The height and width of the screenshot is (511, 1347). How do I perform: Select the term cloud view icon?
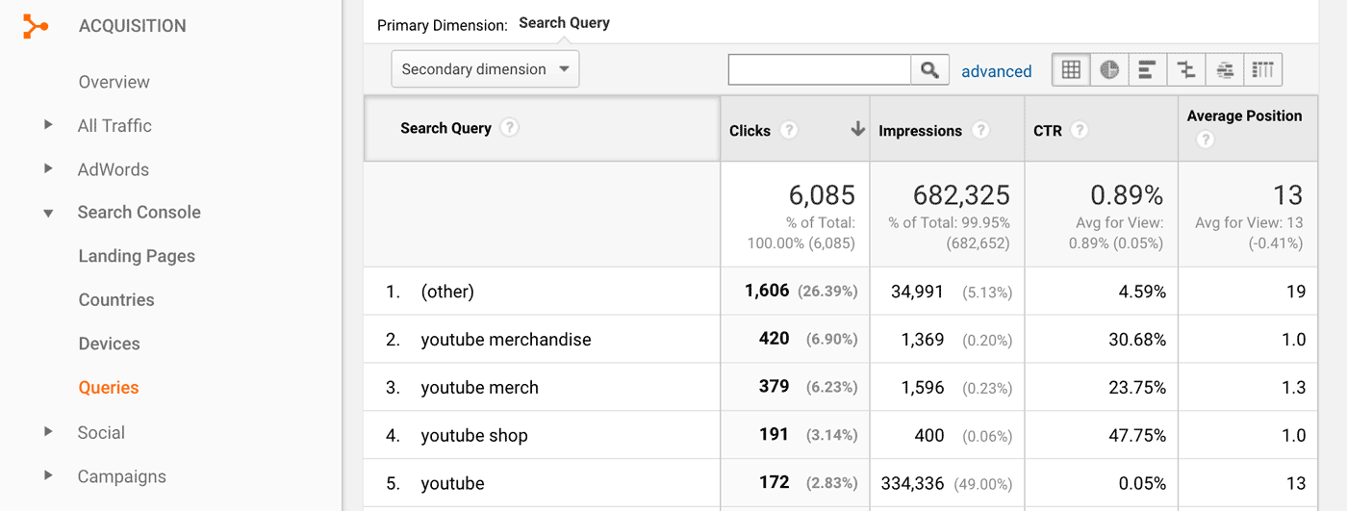(1225, 69)
